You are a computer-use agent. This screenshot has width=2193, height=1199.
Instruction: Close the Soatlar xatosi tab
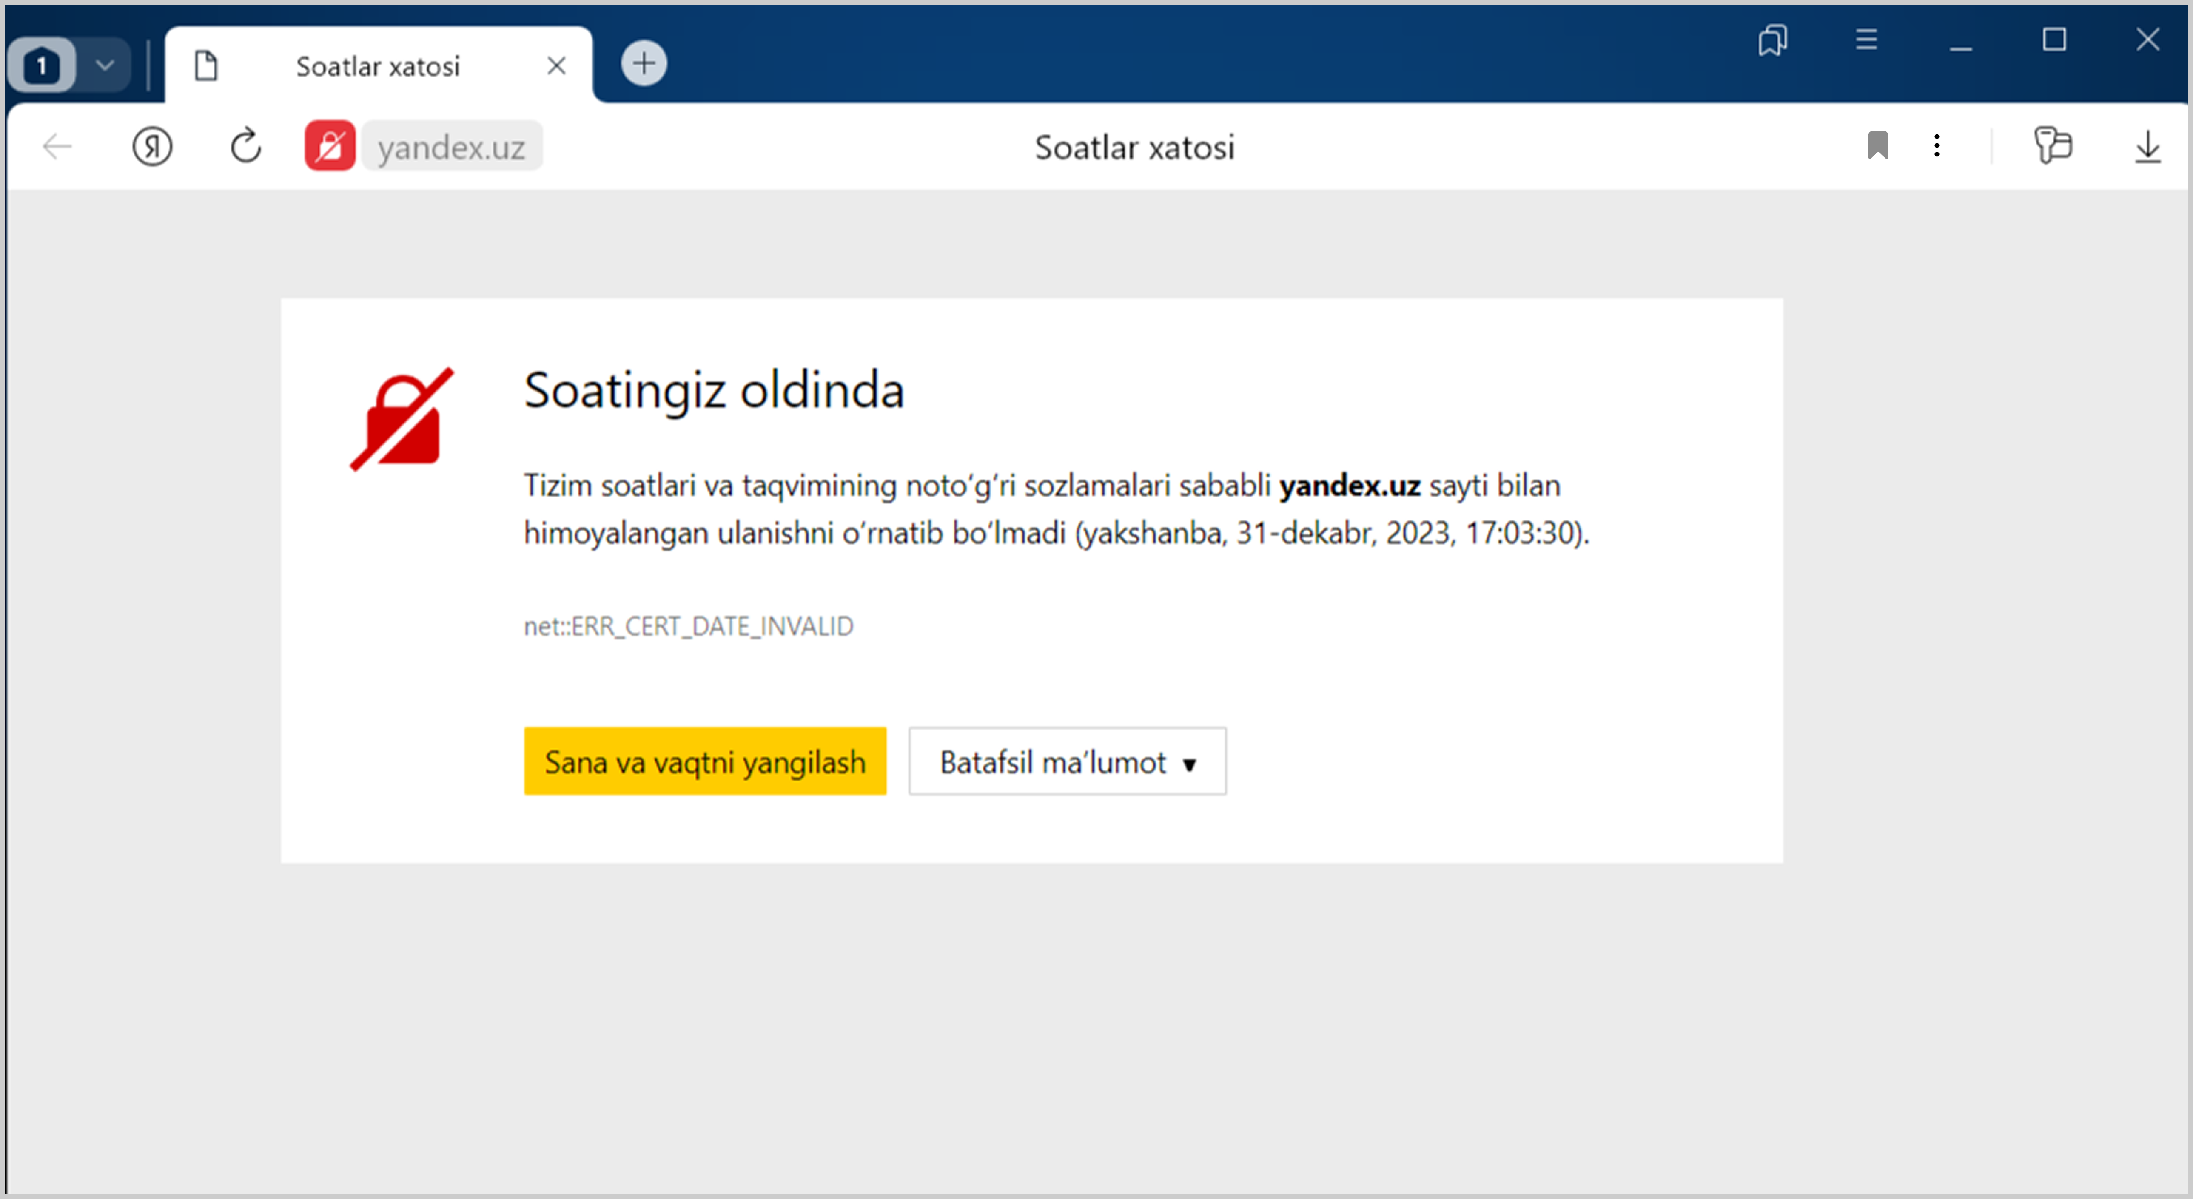556,65
